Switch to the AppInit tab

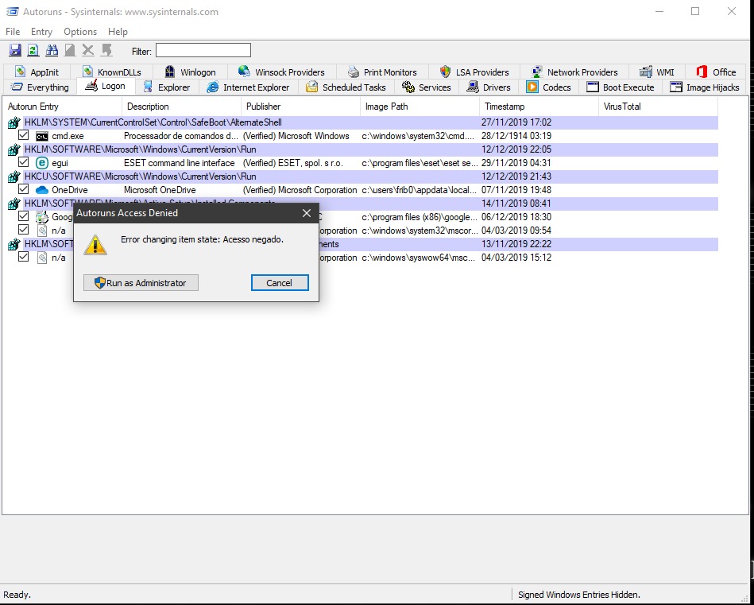click(x=37, y=72)
